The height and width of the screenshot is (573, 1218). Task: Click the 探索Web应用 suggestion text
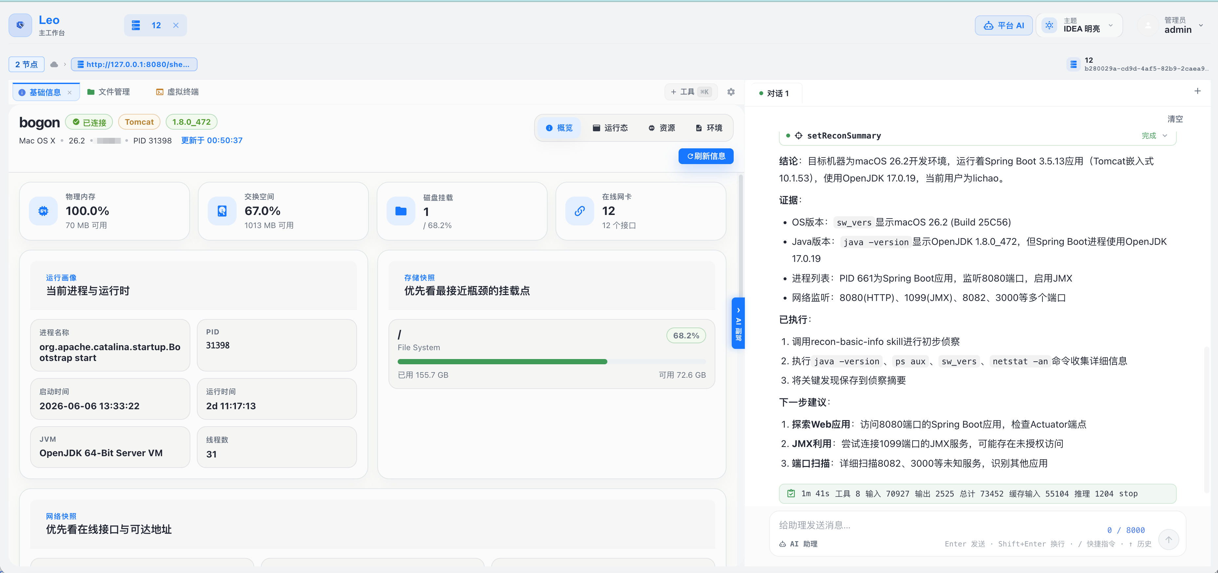[x=821, y=424]
